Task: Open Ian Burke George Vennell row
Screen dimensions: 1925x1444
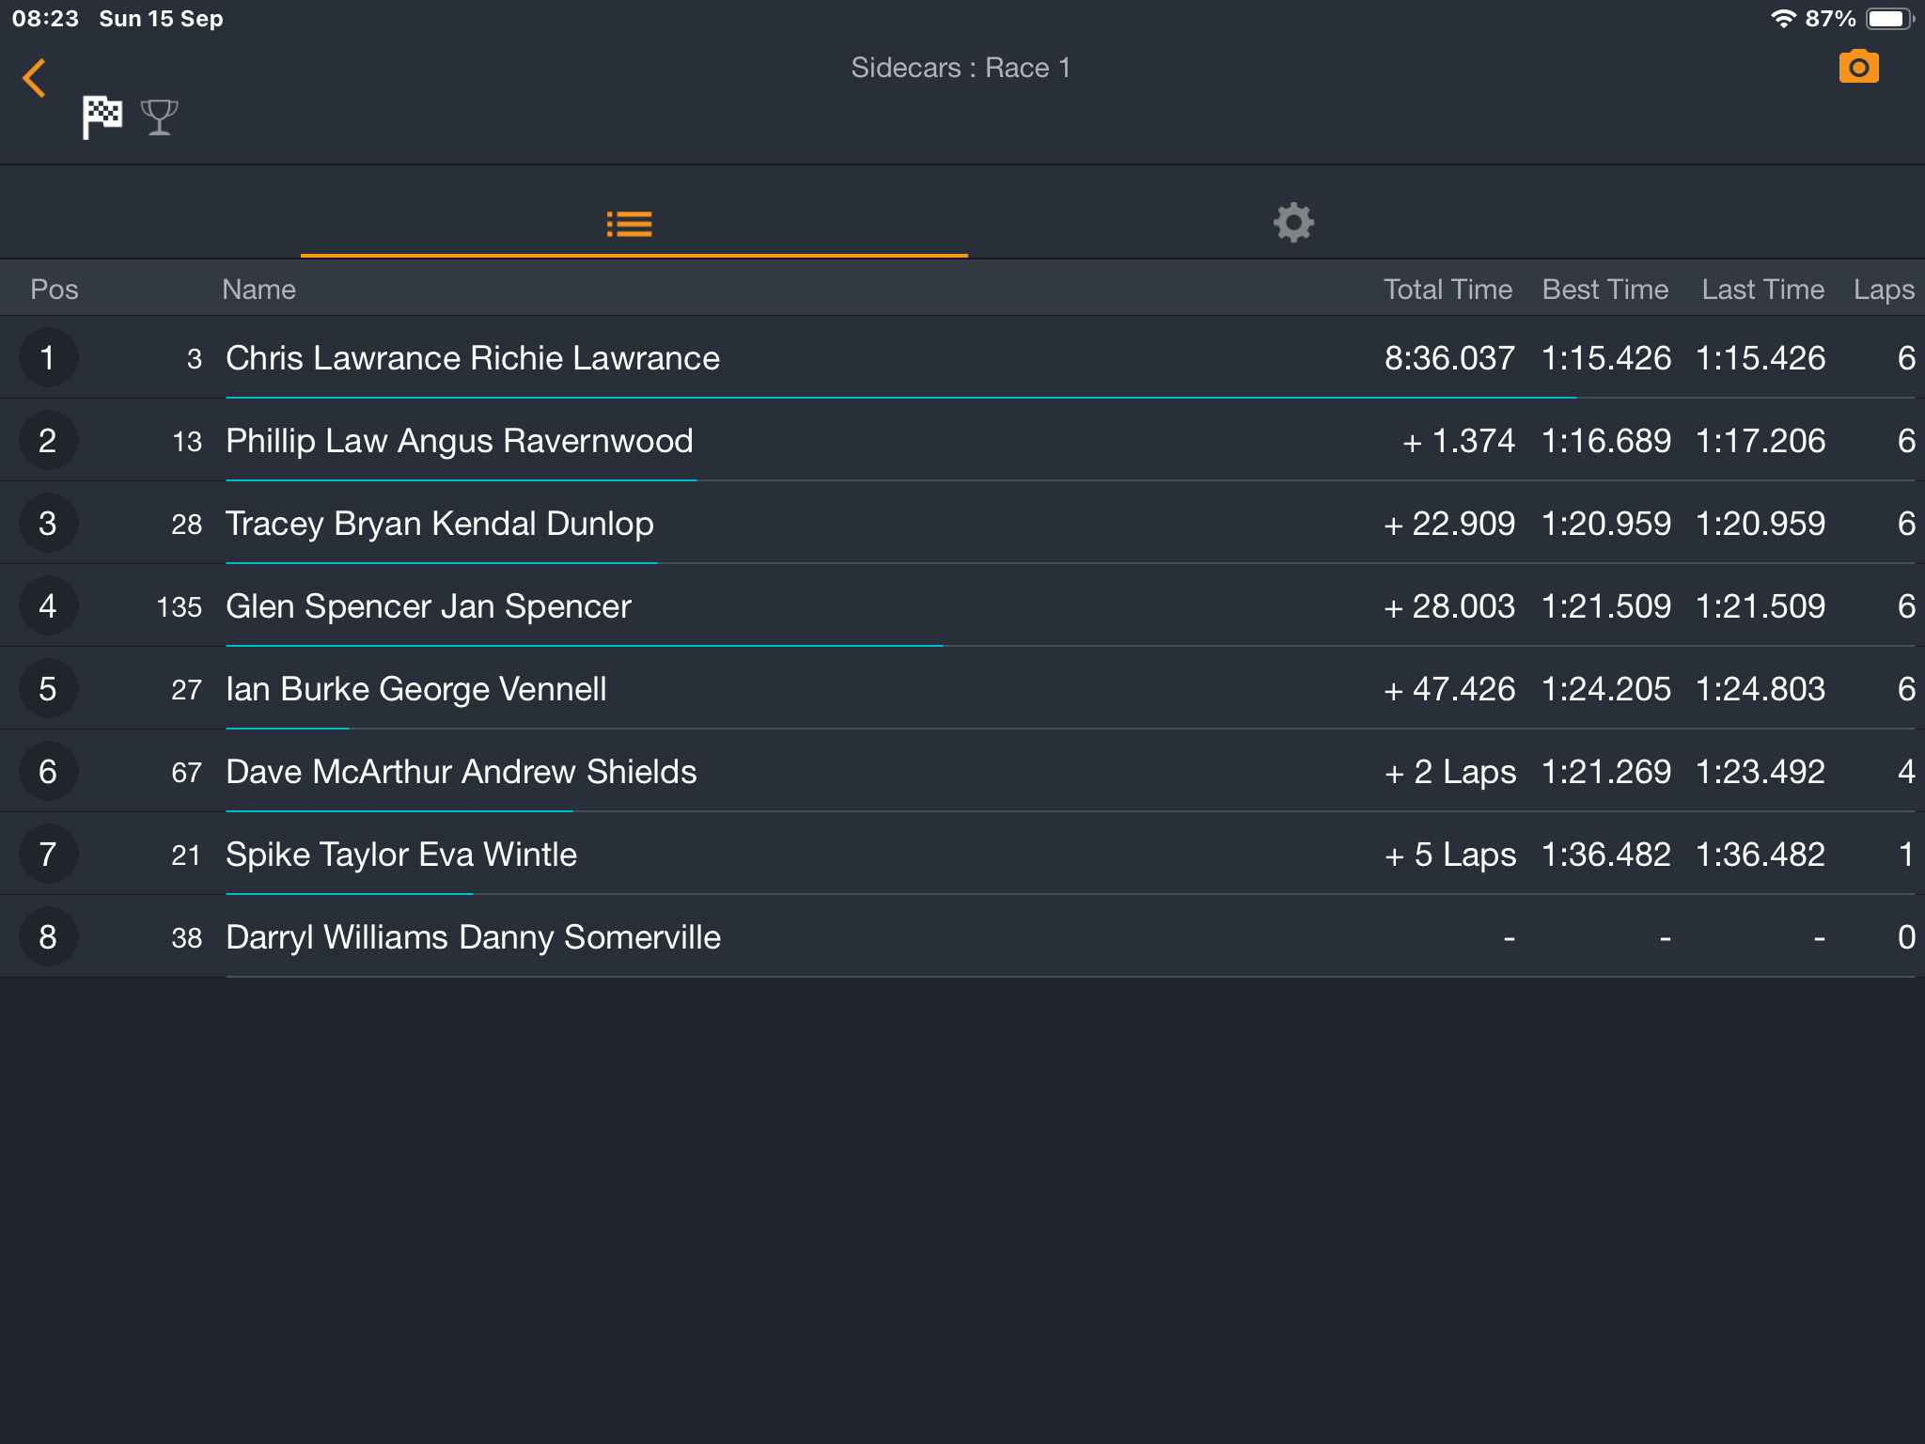Action: tap(962, 689)
